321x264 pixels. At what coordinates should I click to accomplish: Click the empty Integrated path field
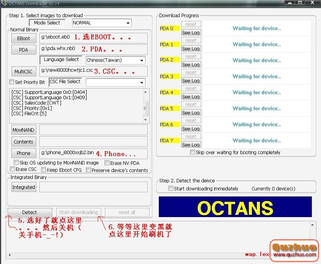(94, 187)
